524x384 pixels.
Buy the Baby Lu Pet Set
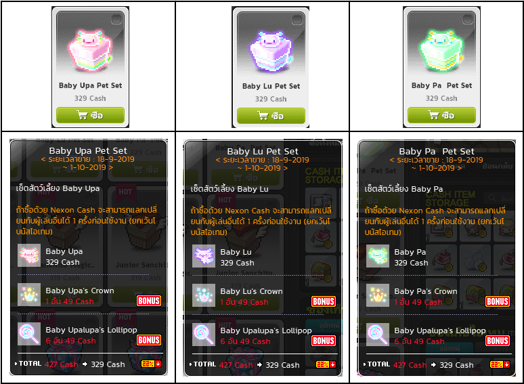pos(271,116)
